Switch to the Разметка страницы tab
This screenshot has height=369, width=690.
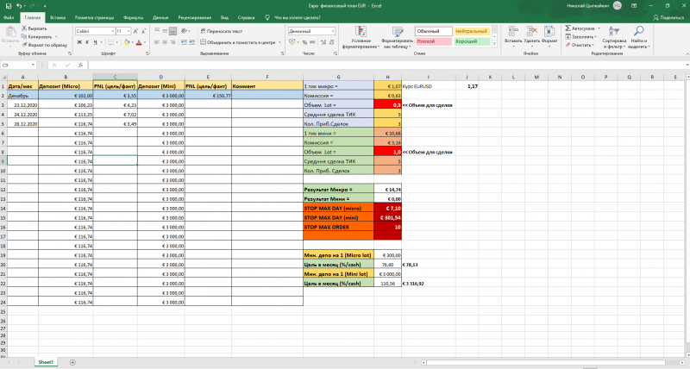[x=94, y=17]
